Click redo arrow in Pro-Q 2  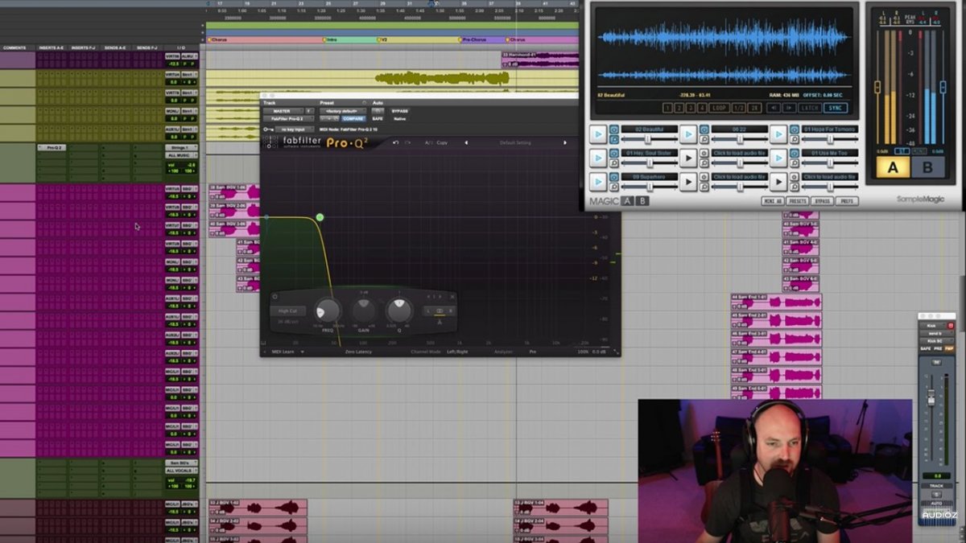[x=408, y=142]
